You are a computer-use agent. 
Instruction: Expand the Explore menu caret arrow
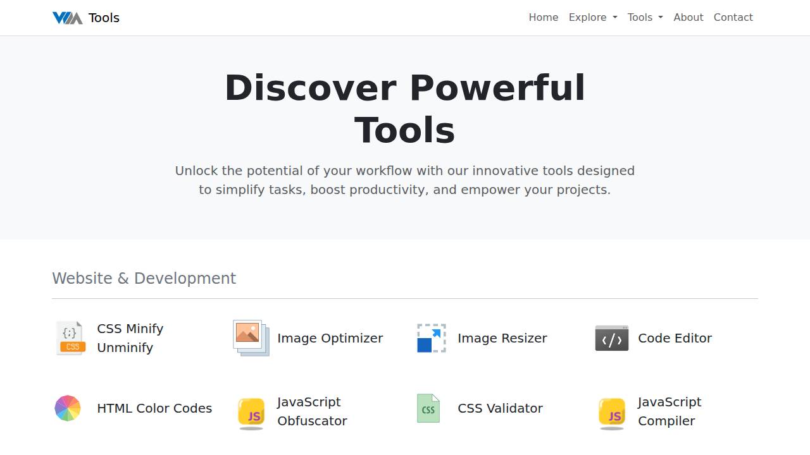615,18
